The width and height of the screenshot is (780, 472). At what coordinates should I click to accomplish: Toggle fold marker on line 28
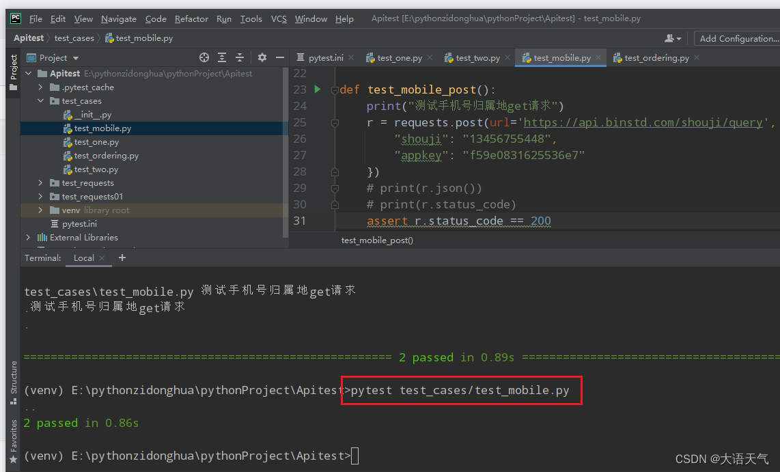(335, 172)
